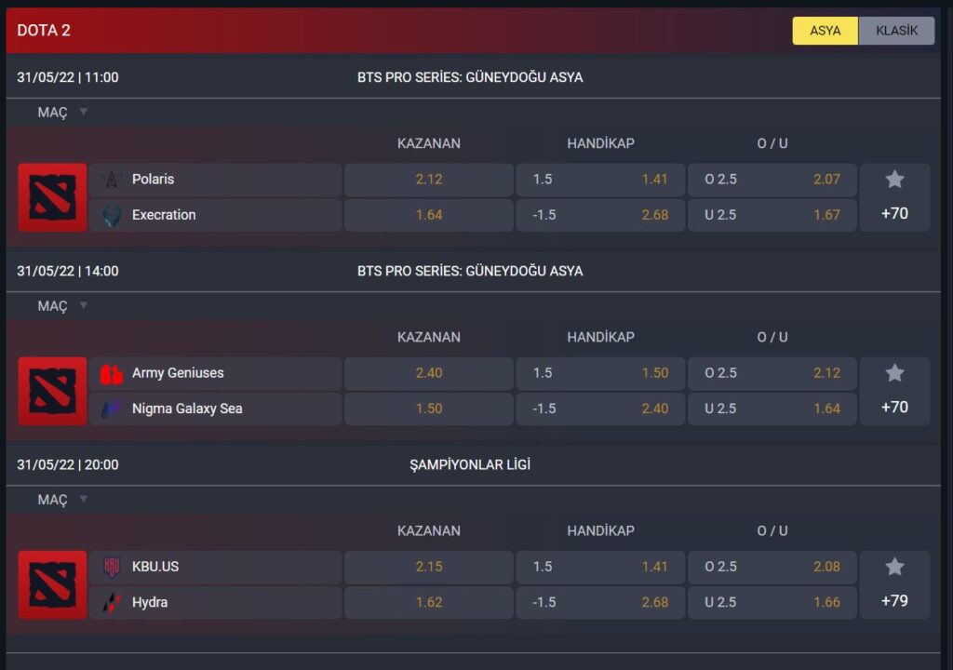Viewport: 953px width, 670px height.
Task: Star the KBU.US vs Hydra match
Action: pyautogui.click(x=894, y=567)
